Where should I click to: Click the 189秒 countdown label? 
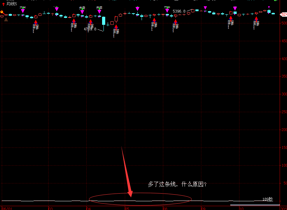pyautogui.click(x=267, y=199)
